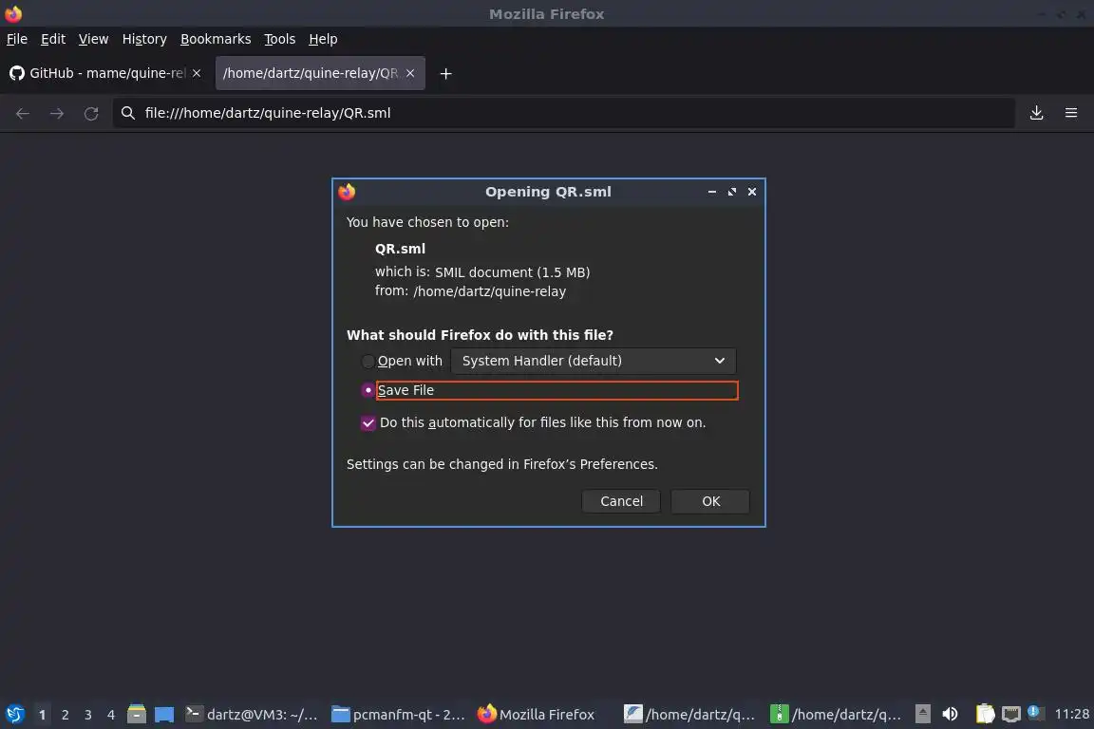1094x729 pixels.
Task: Open the clipboard manager tray icon
Action: click(x=985, y=715)
